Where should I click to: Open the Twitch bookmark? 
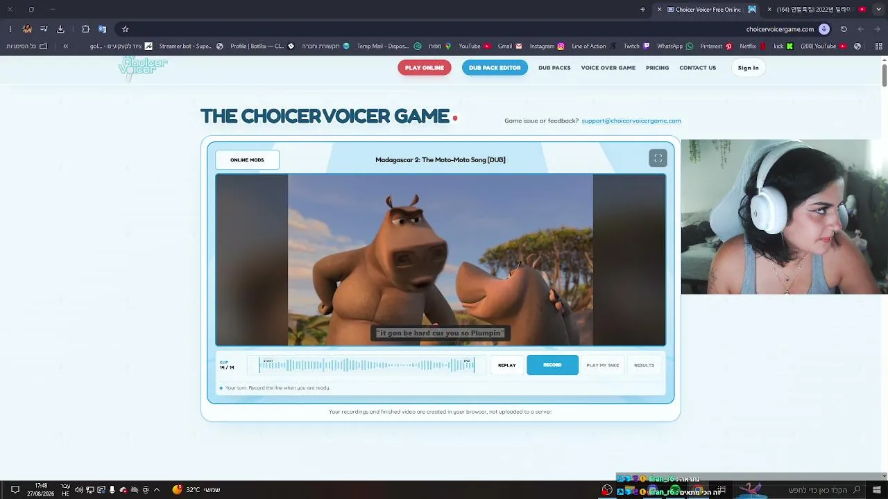(636, 46)
